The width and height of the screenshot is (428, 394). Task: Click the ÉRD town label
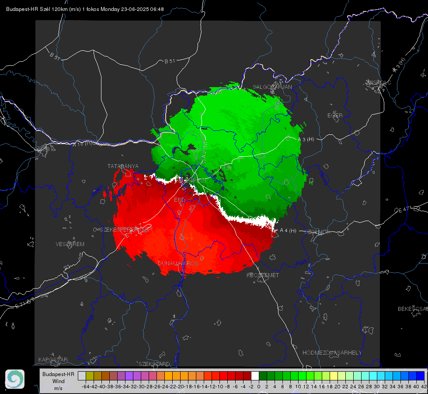click(179, 200)
